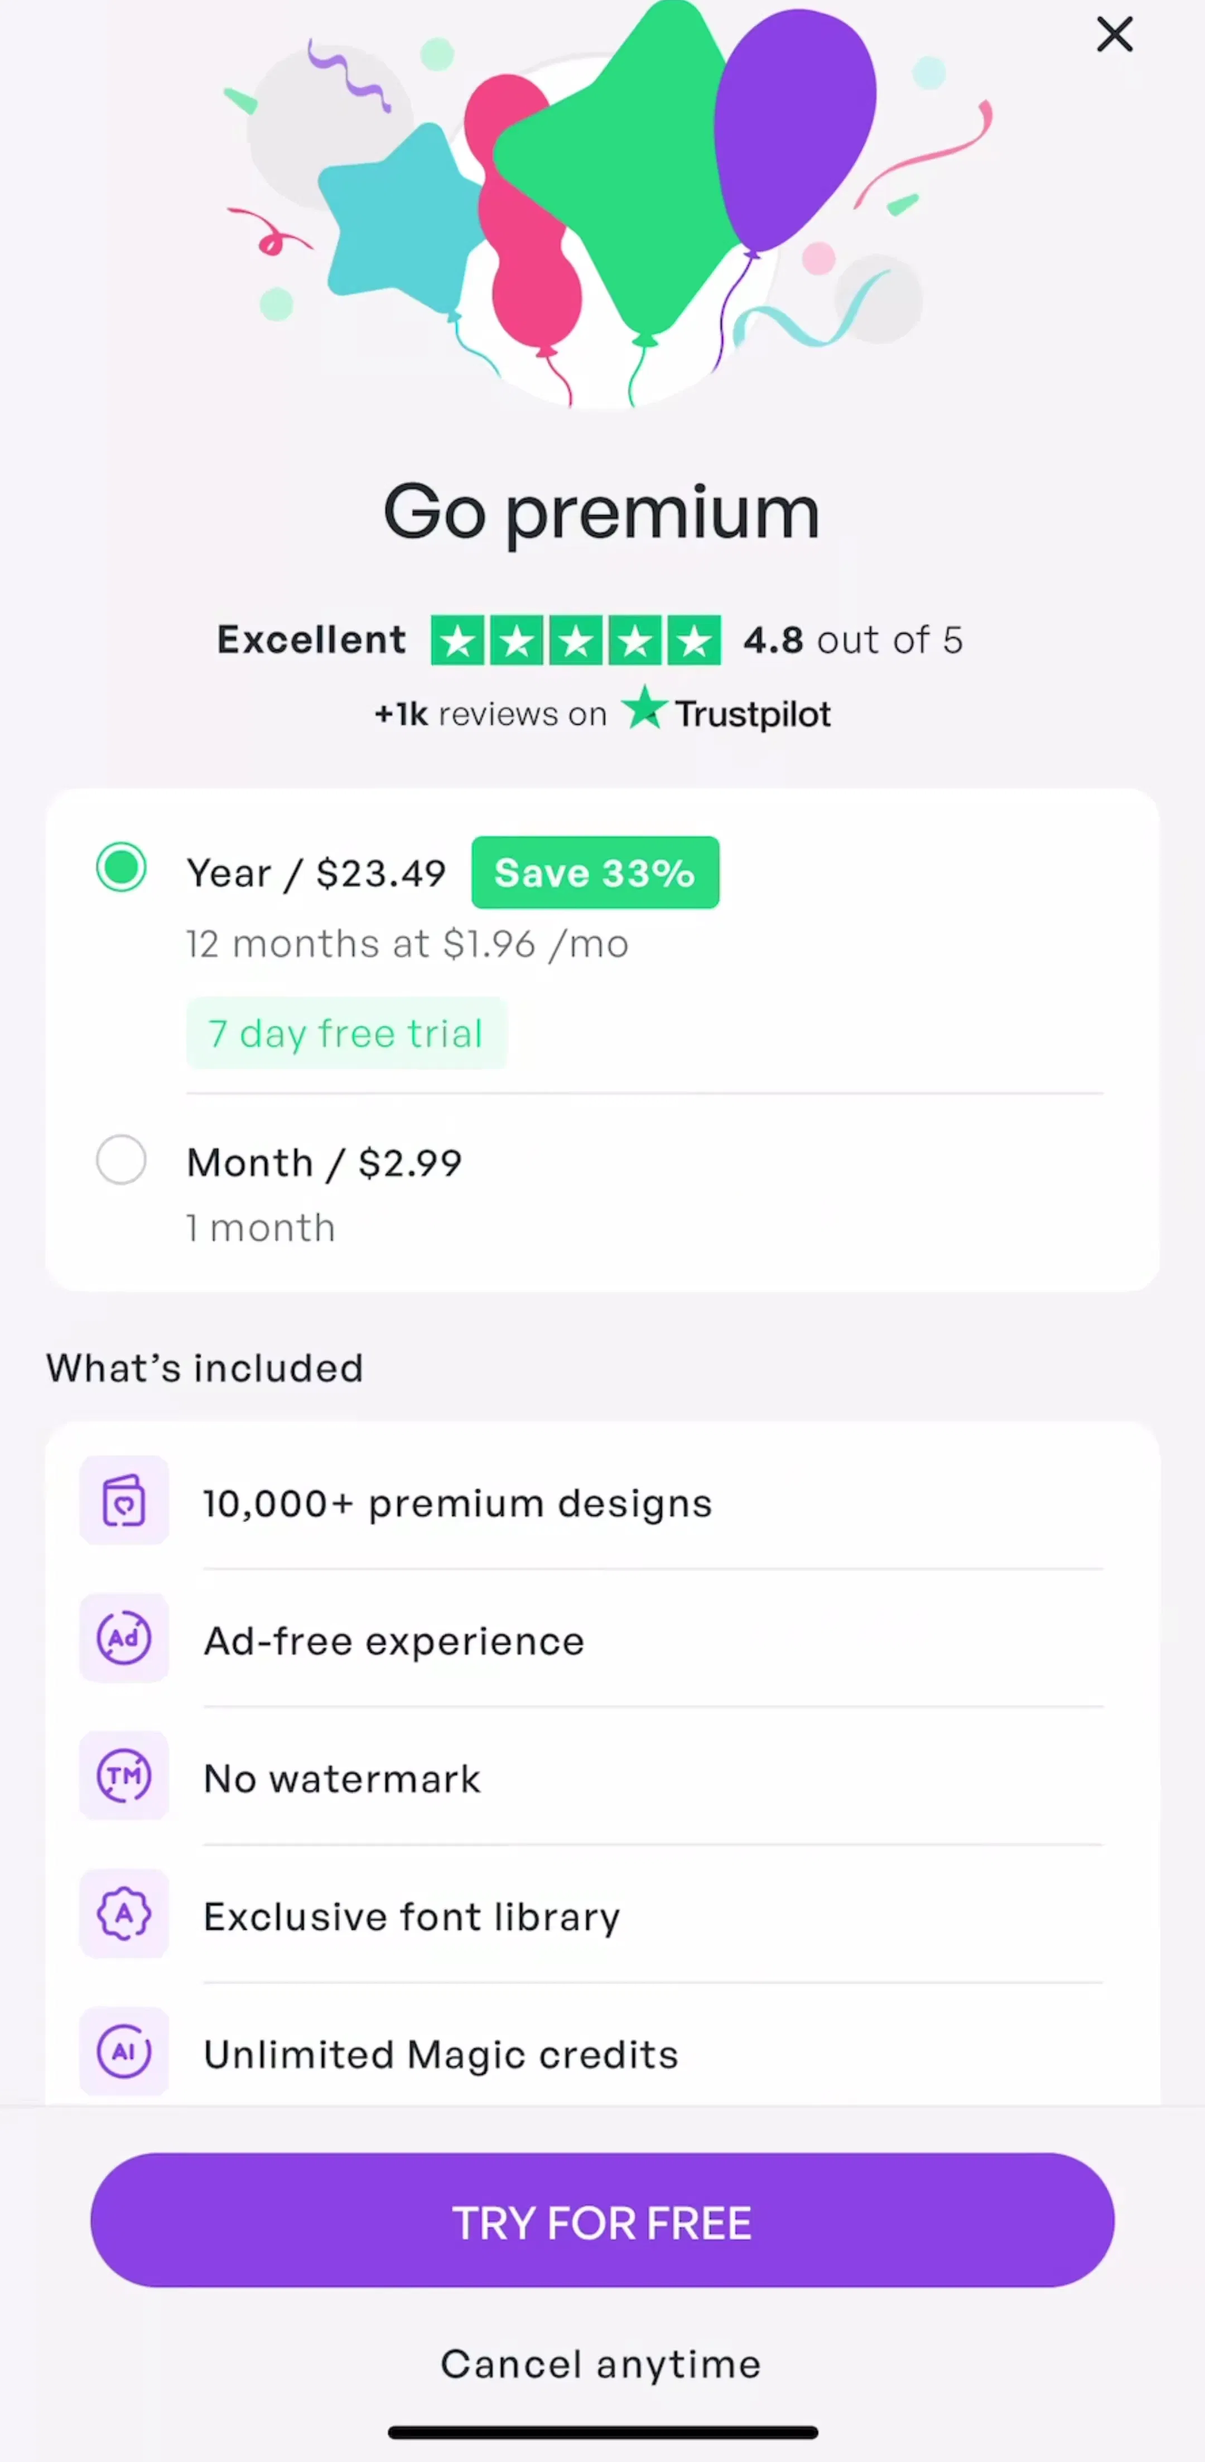Tap the Save 33% badge
The width and height of the screenshot is (1205, 2462).
pos(595,873)
